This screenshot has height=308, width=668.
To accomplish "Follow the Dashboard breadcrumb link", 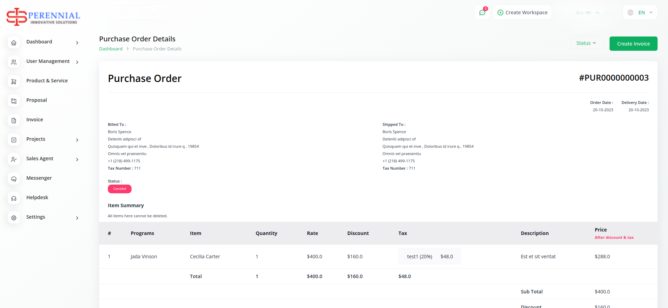I will click(111, 49).
